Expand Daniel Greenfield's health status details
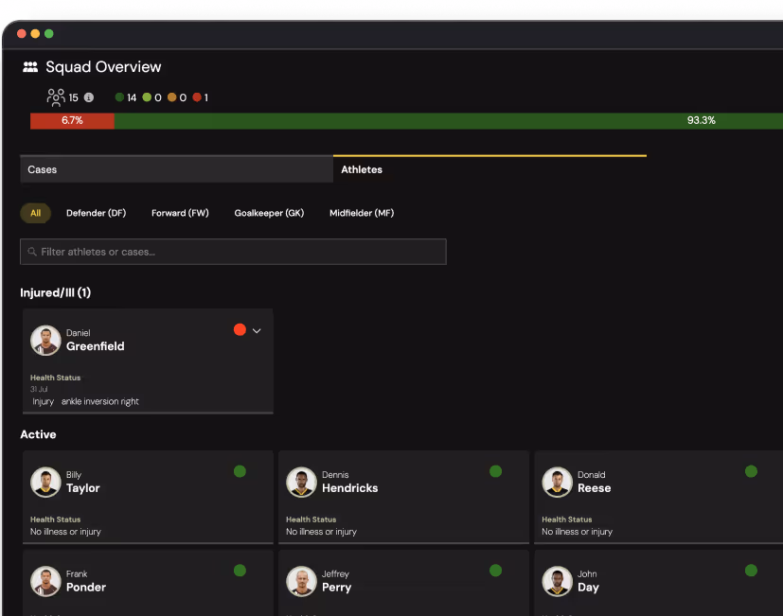This screenshot has width=783, height=616. click(x=256, y=330)
